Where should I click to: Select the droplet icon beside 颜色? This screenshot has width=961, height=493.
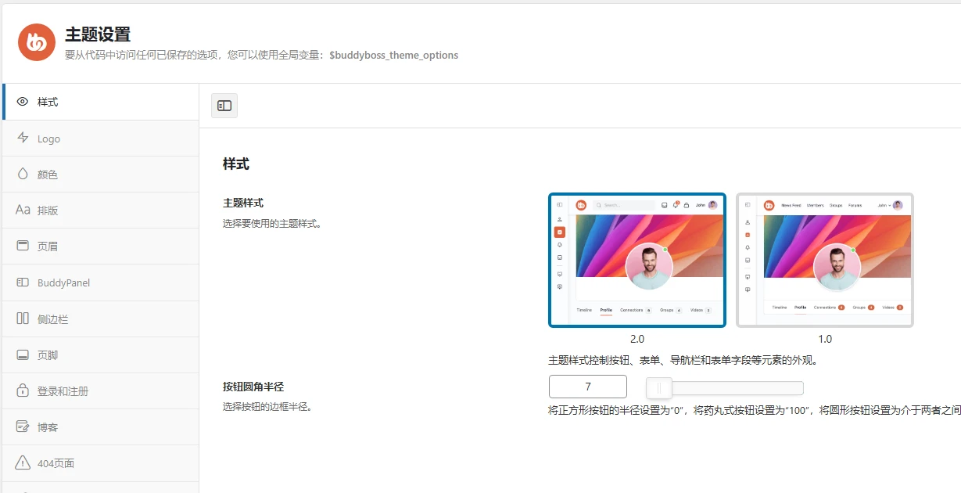pos(22,174)
